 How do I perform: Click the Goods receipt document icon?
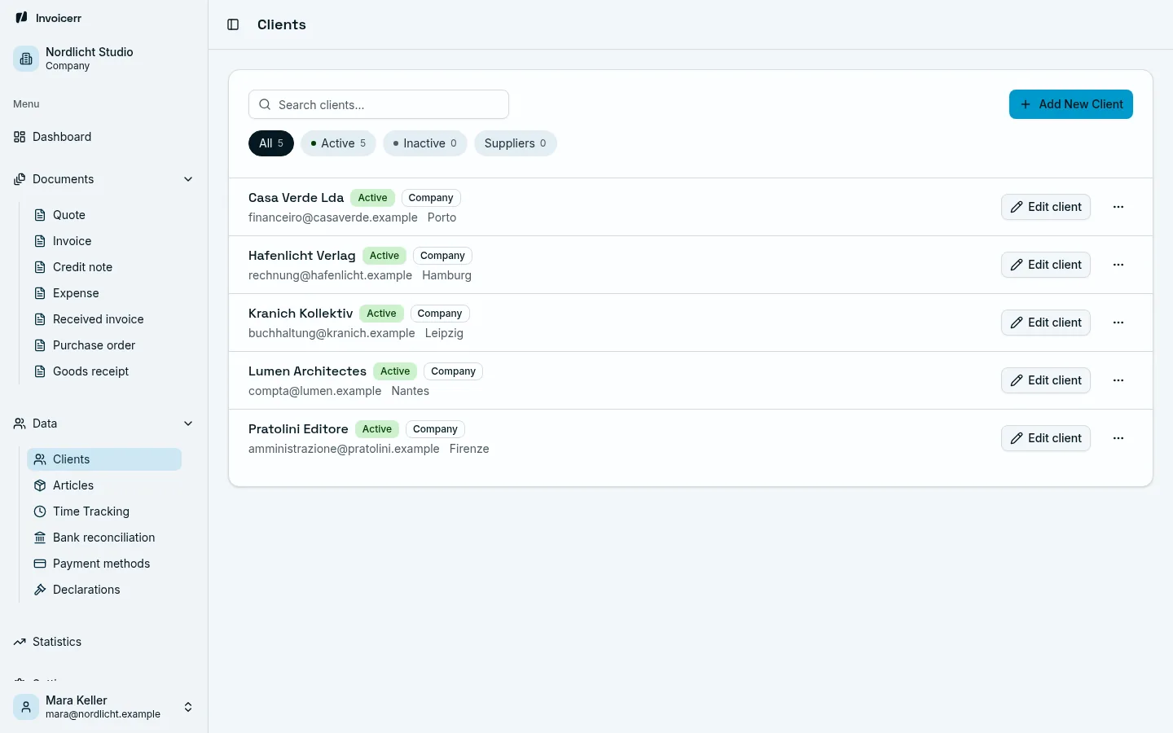point(40,371)
